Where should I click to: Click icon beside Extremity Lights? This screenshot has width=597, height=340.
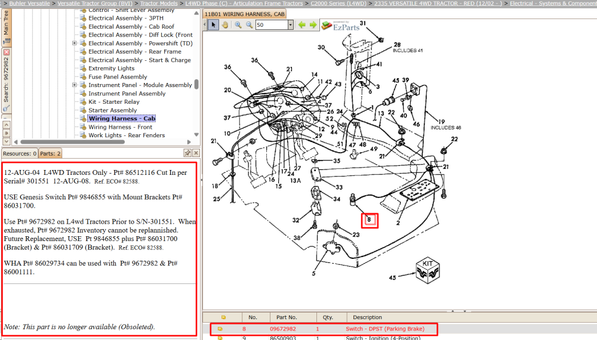pos(84,68)
